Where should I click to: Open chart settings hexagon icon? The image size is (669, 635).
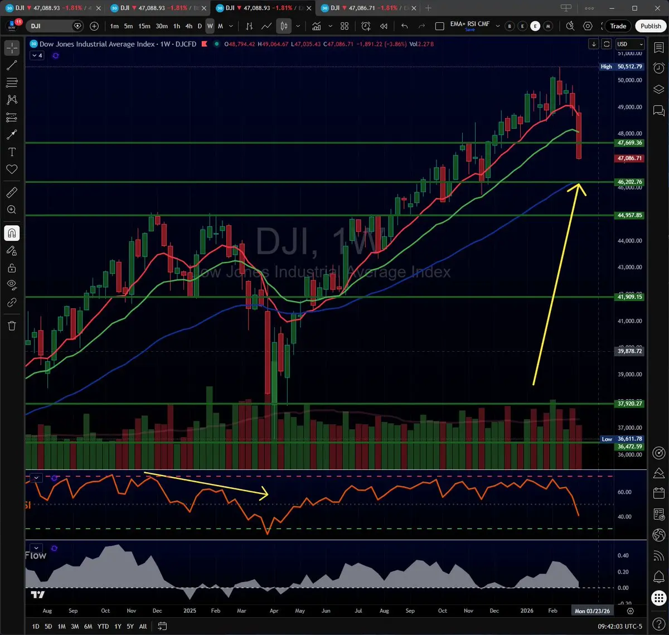588,26
